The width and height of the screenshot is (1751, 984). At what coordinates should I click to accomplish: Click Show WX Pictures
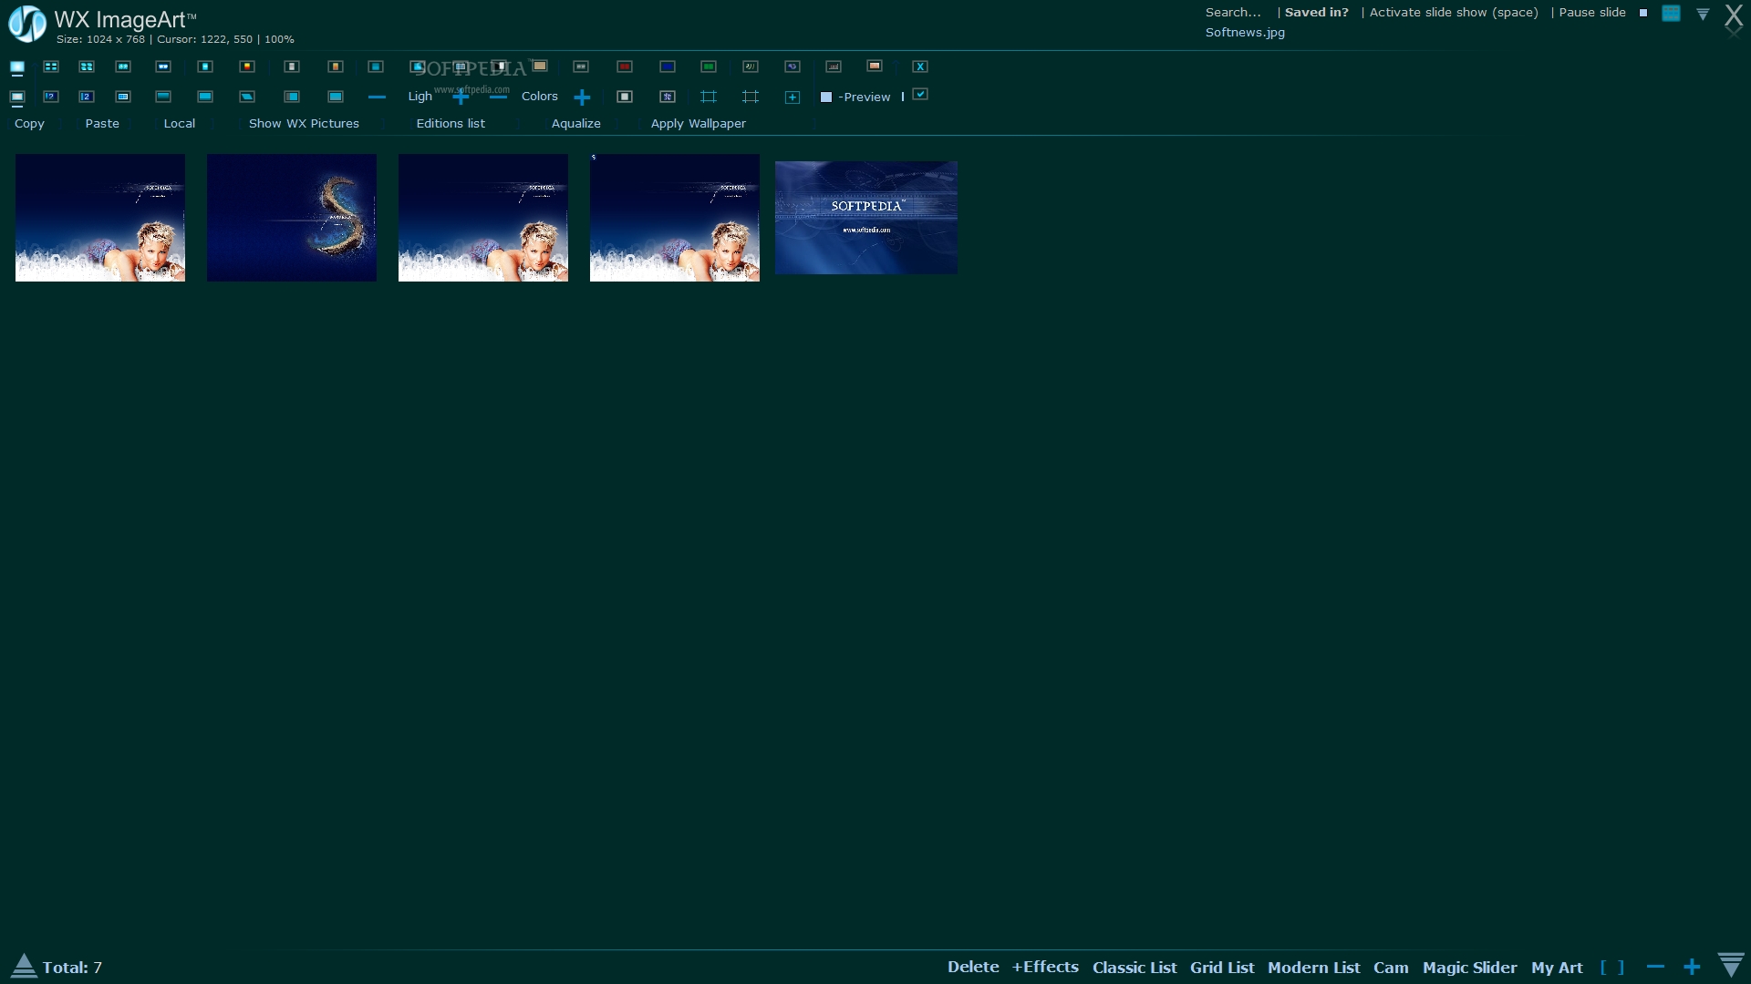click(304, 123)
